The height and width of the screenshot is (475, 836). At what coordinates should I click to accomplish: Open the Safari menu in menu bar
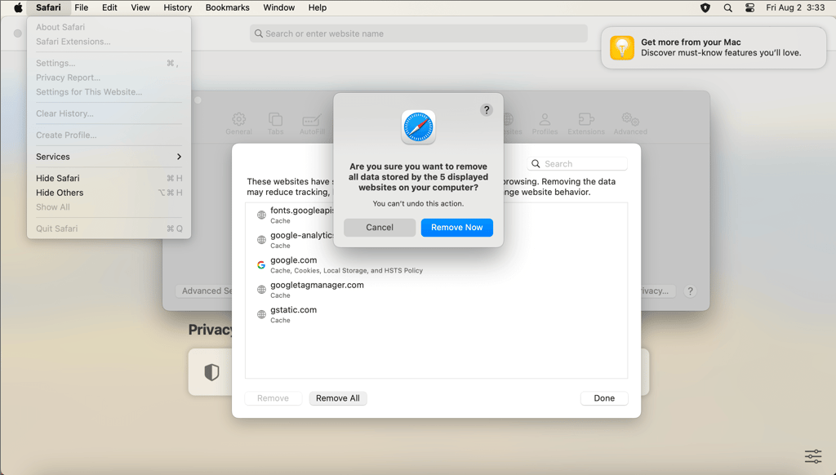[48, 7]
